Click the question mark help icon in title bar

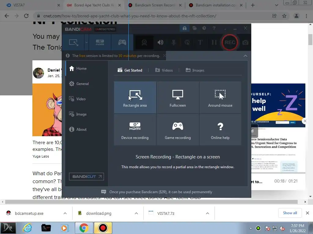point(214,28)
